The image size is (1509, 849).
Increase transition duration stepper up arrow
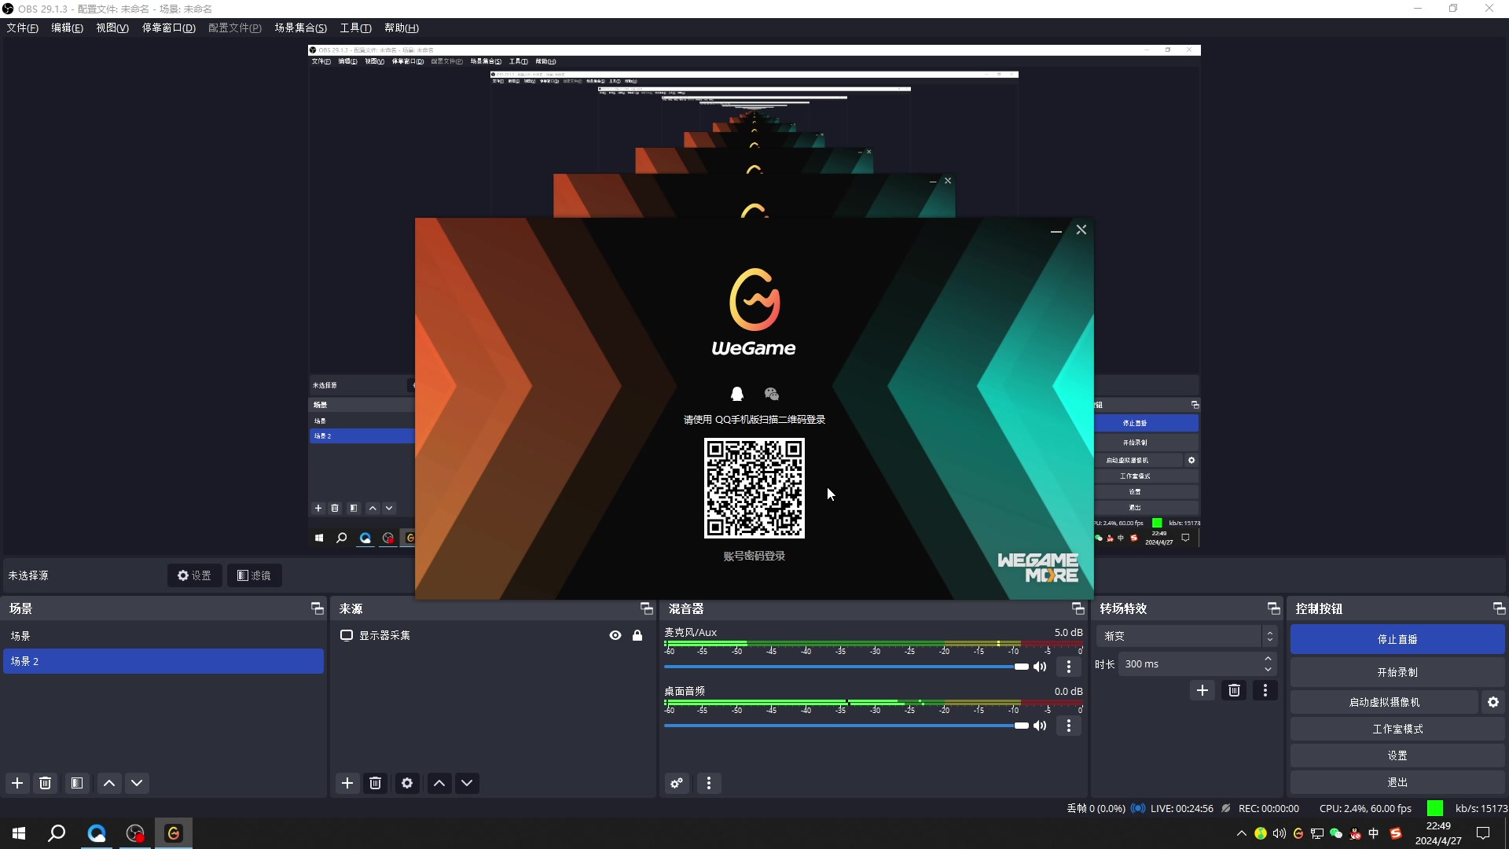[x=1268, y=659]
